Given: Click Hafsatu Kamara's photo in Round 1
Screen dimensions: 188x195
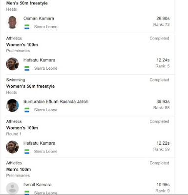Looking at the screenshot, I should pyautogui.click(x=12, y=147).
